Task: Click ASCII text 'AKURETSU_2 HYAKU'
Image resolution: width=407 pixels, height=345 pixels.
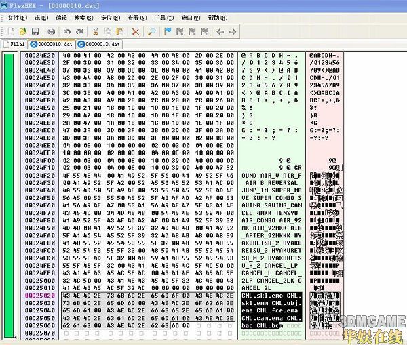Action: pyautogui.click(x=271, y=243)
